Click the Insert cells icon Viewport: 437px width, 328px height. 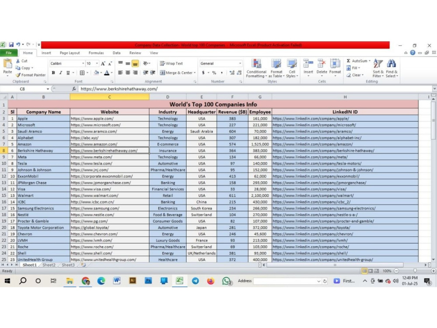(x=308, y=63)
